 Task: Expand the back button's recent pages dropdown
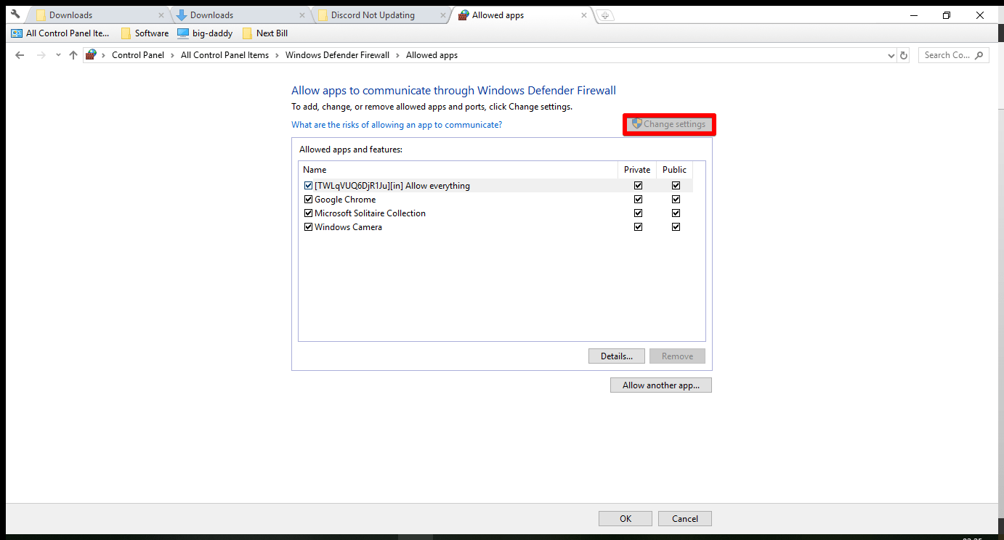[58, 54]
